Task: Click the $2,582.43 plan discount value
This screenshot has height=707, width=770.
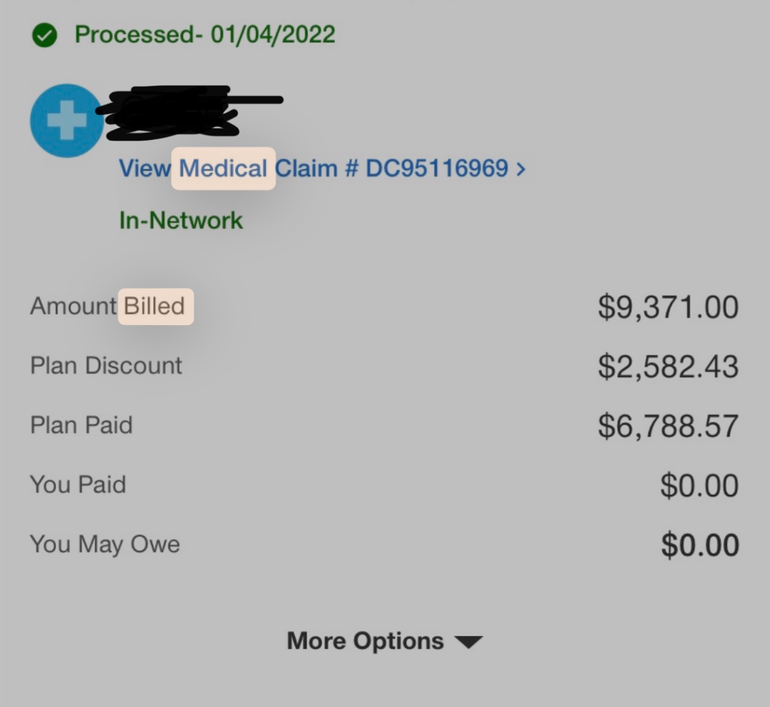Action: [668, 367]
